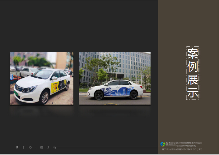Viewport: 219px width, 155px height.
Task: Click the 示 character in vertical title
Action: pyautogui.click(x=193, y=93)
